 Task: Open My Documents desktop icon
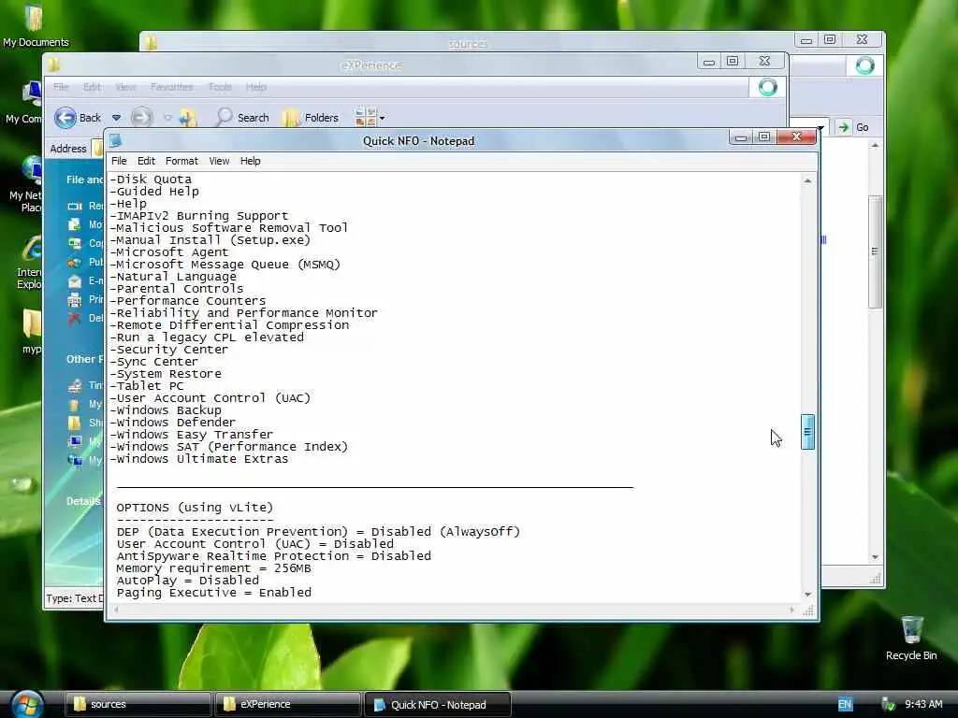coord(36,25)
